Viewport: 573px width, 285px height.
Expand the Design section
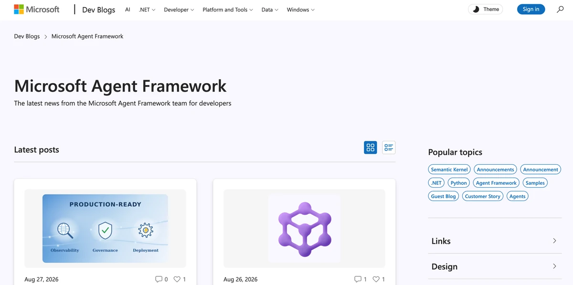(x=495, y=266)
